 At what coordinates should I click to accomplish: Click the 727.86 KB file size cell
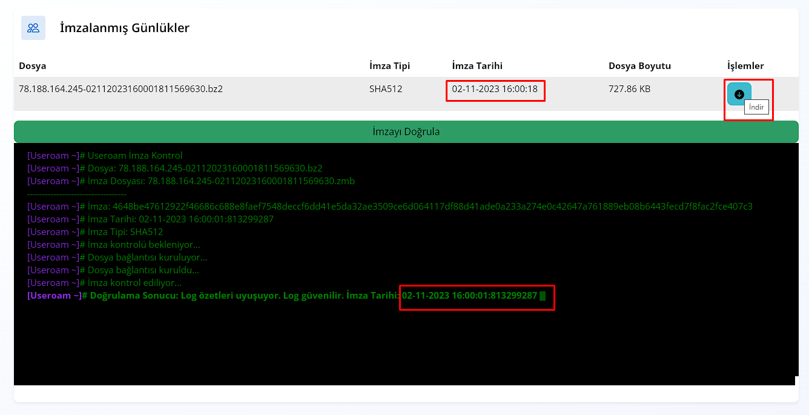point(629,89)
